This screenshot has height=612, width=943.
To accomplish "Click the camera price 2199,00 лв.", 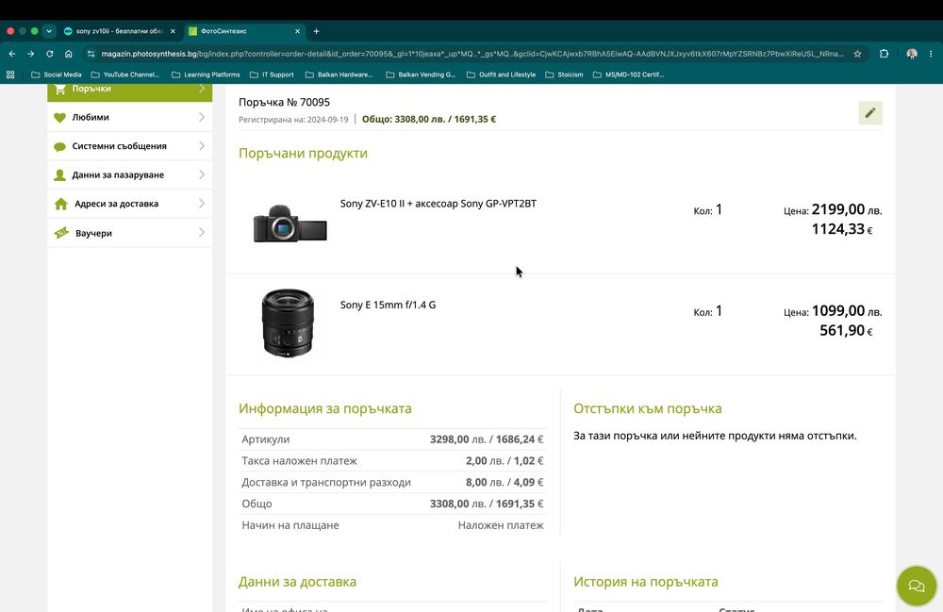I will [x=846, y=209].
